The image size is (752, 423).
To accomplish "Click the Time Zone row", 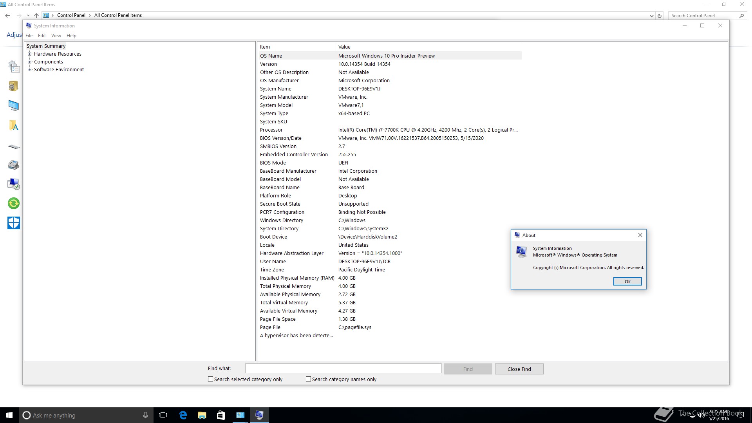I will (390, 270).
